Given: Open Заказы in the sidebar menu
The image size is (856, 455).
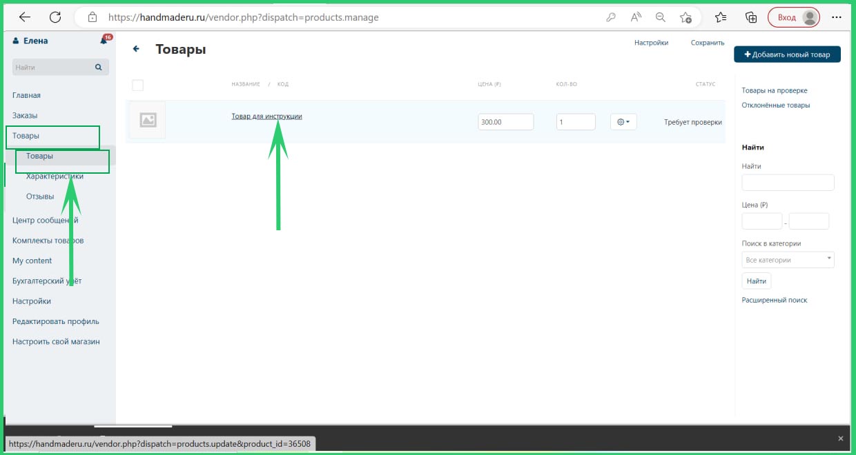Looking at the screenshot, I should (x=25, y=115).
